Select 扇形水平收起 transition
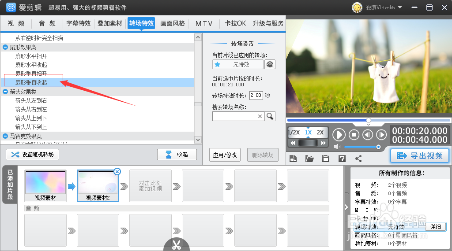 31,65
